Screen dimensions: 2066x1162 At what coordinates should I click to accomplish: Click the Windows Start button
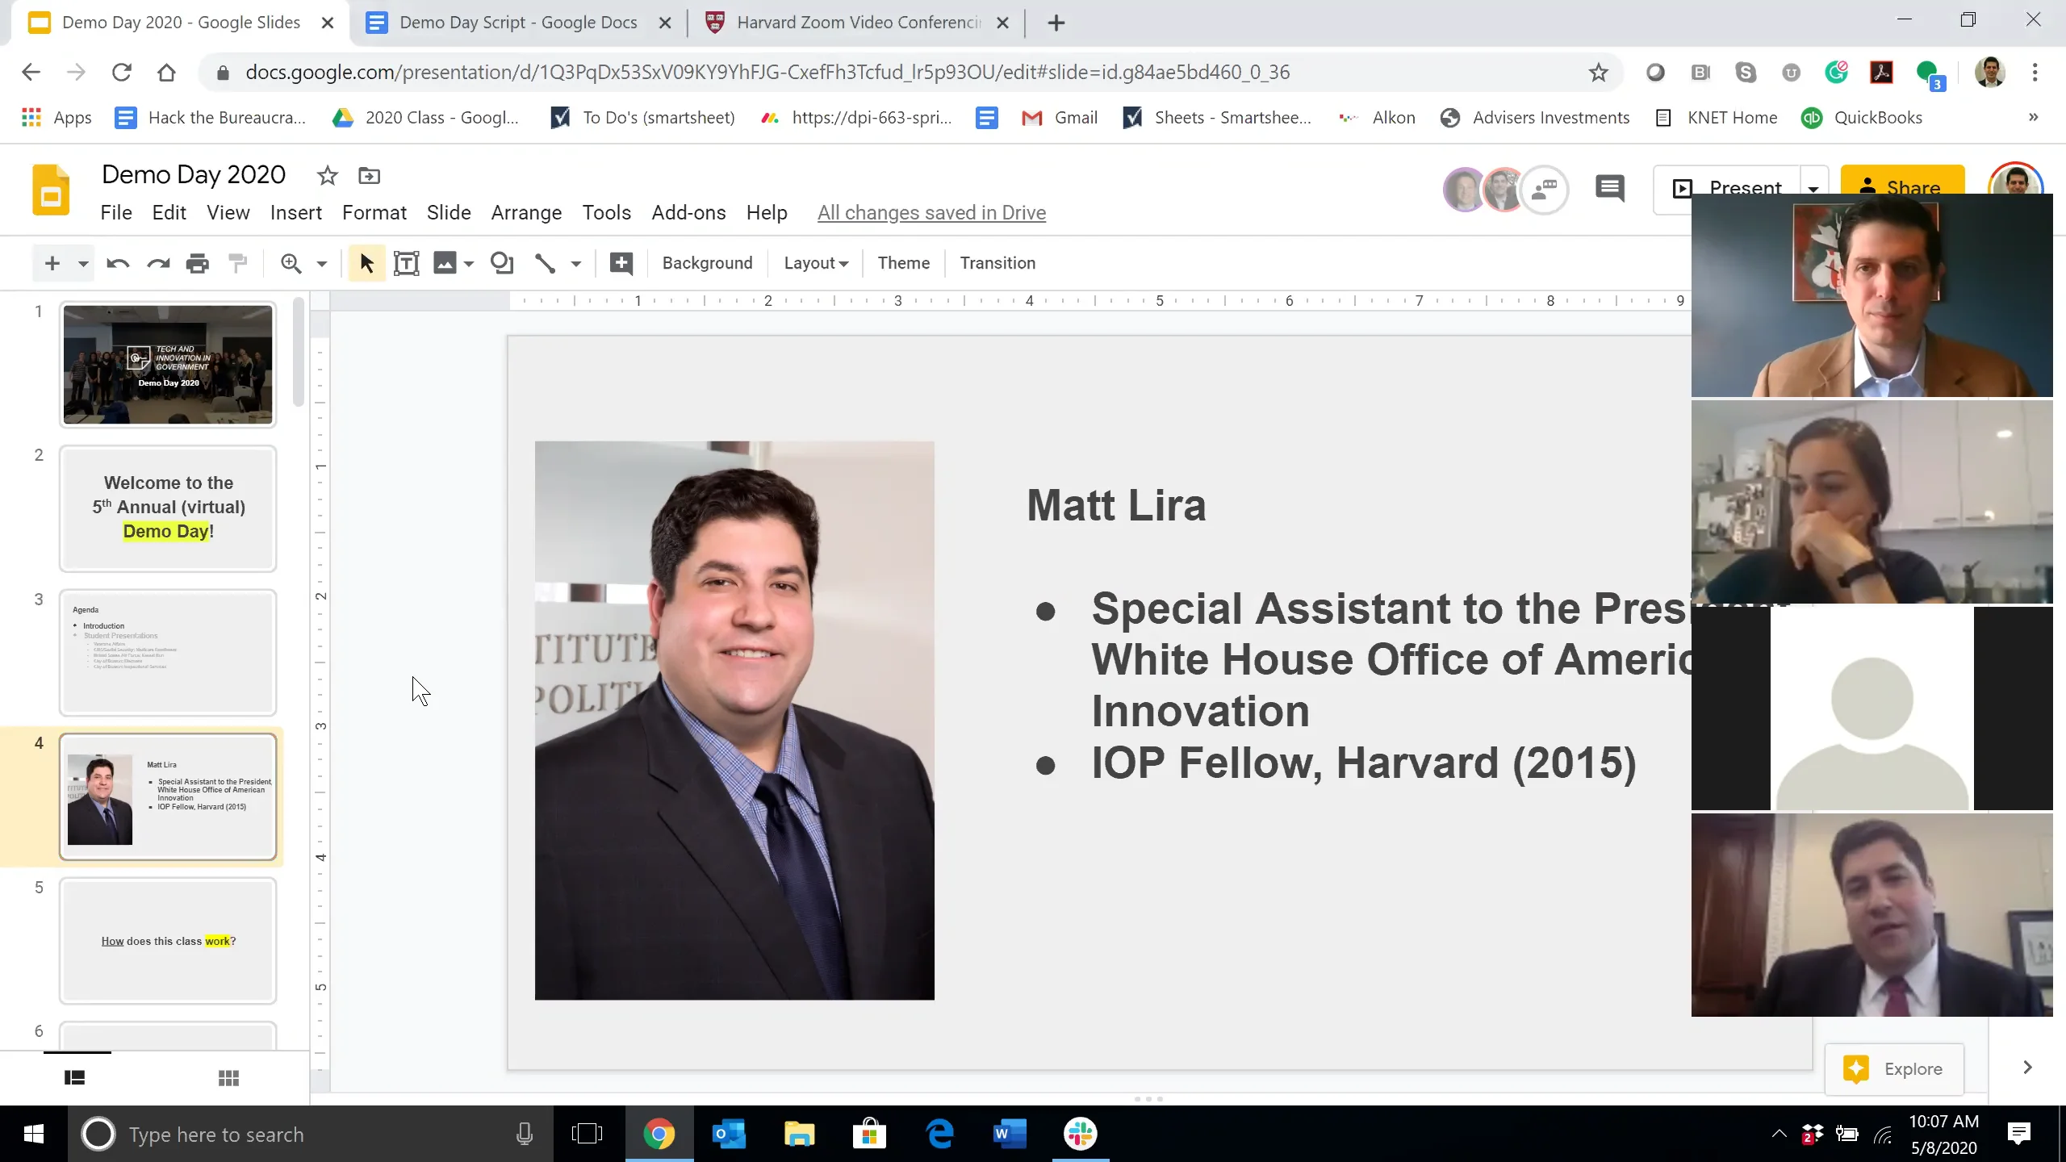(33, 1134)
